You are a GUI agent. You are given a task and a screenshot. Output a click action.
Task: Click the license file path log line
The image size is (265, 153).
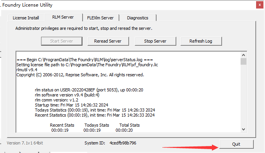click(87, 65)
